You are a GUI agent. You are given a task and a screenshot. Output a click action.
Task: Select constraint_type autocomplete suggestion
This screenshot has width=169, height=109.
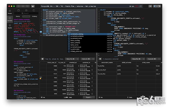tap(90, 47)
